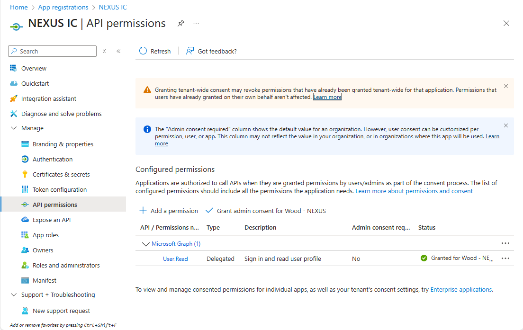This screenshot has height=330, width=523.
Task: Click the Branding & properties icon
Action: (x=25, y=144)
